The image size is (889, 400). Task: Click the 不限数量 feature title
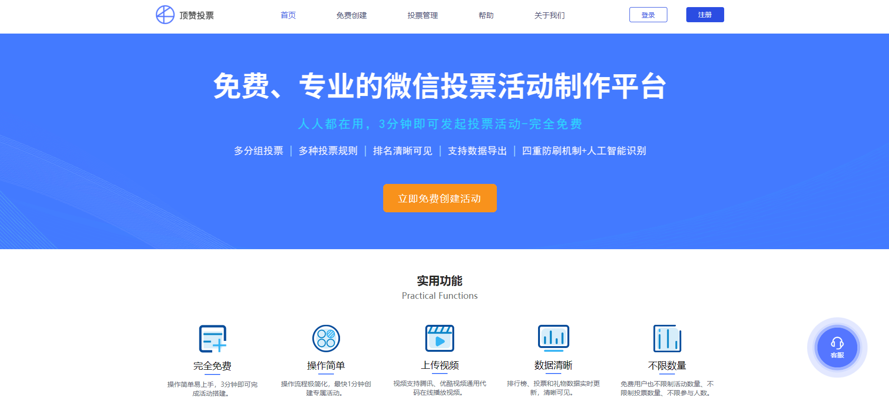tap(667, 365)
